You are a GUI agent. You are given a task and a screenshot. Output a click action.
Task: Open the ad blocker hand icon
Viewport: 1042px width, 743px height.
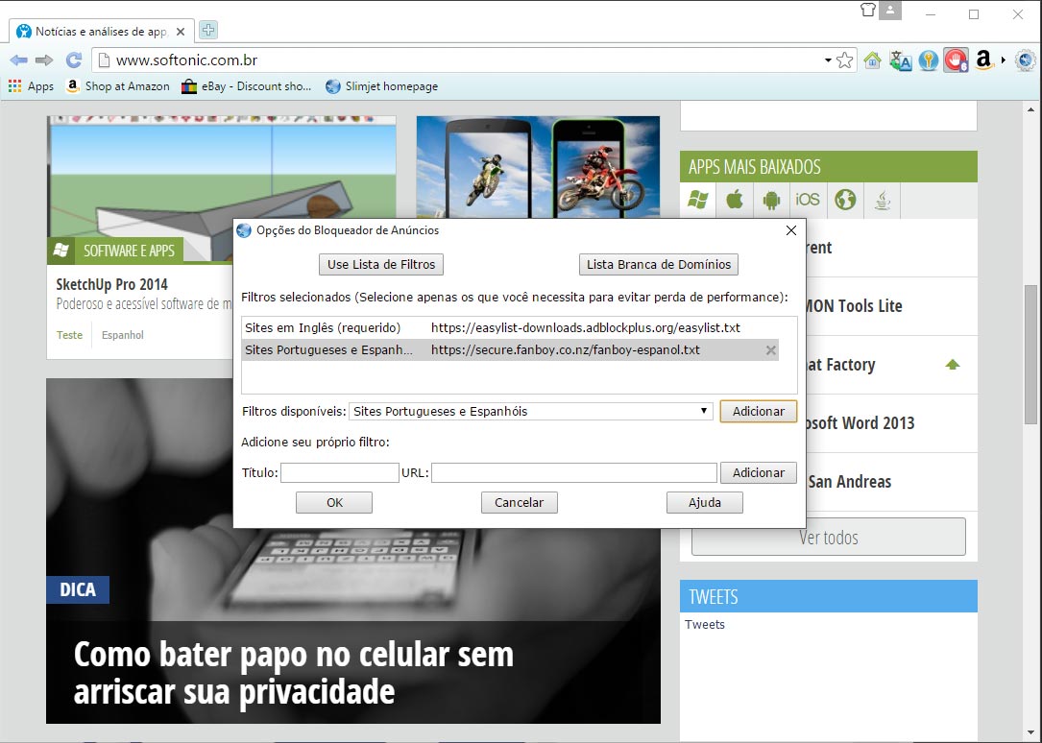pos(957,60)
